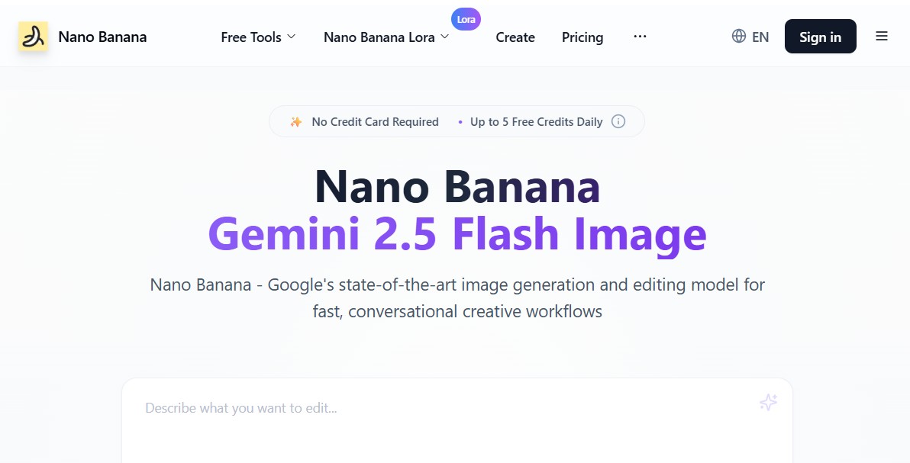This screenshot has height=463, width=910.
Task: Show more navigation items via ellipsis
Action: [x=640, y=37]
